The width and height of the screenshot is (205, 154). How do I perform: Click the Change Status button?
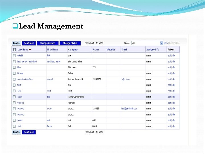(x=70, y=43)
